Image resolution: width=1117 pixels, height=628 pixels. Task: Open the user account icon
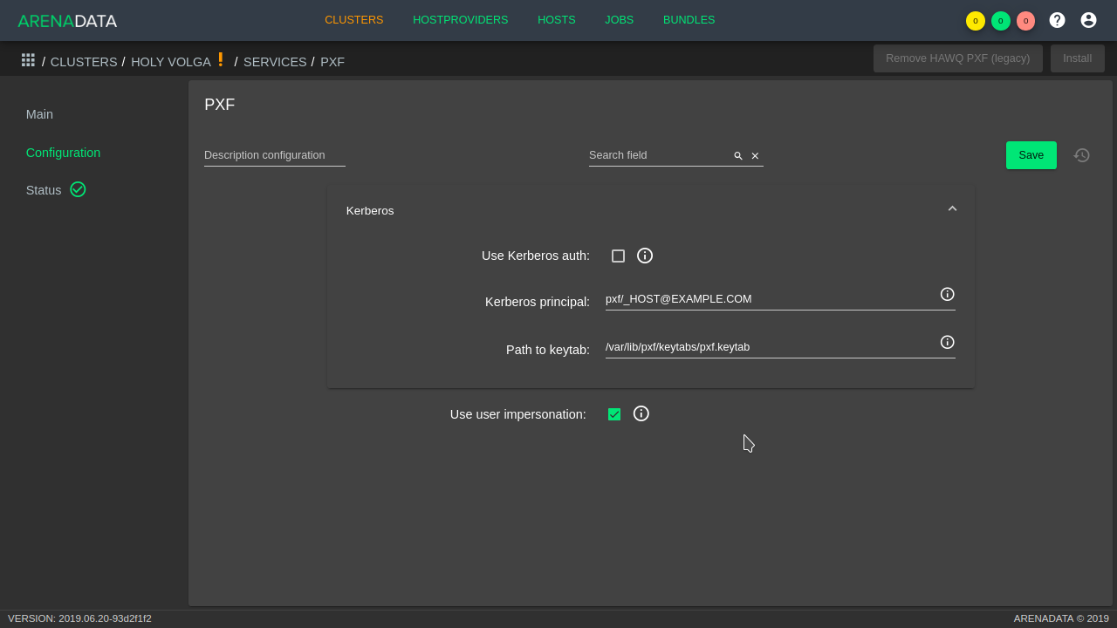pyautogui.click(x=1088, y=20)
